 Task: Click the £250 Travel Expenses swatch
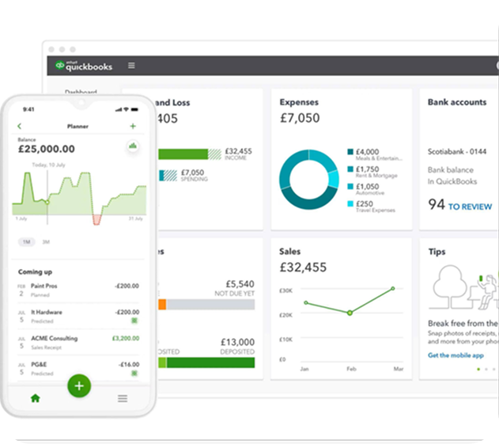(x=350, y=203)
